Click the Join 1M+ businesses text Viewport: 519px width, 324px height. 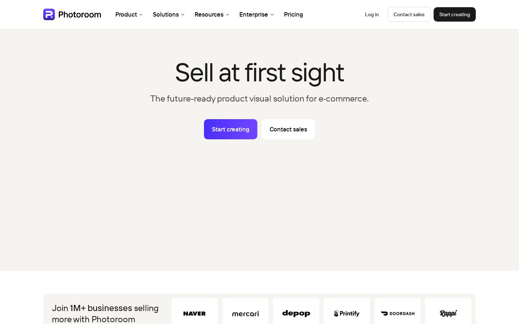(x=92, y=308)
